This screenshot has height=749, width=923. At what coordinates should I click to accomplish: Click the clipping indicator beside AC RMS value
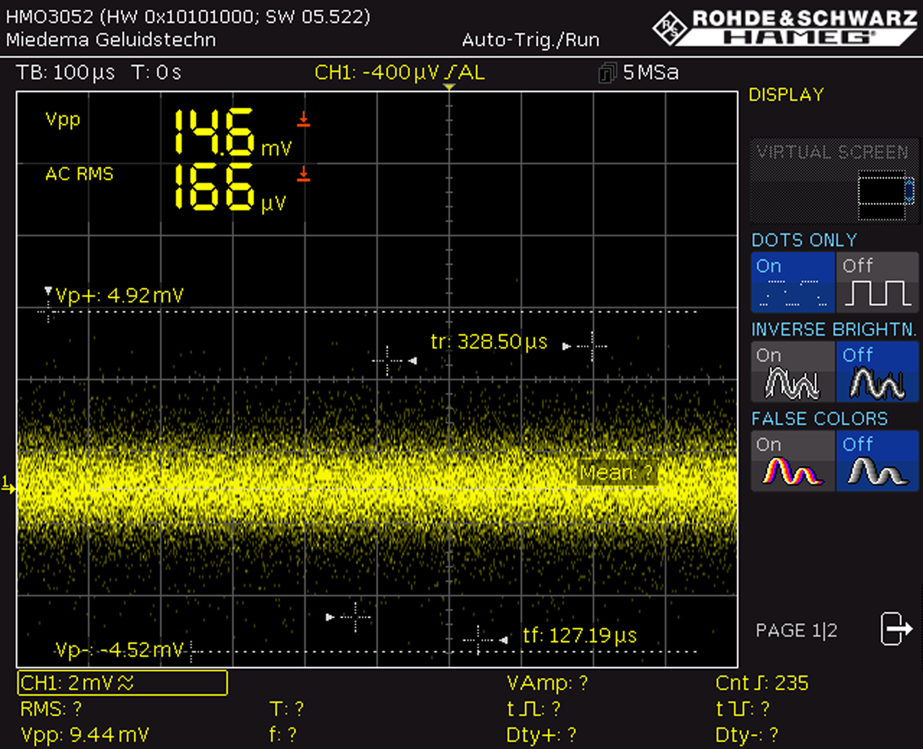(x=304, y=173)
